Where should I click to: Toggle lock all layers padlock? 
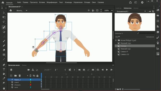(37, 76)
